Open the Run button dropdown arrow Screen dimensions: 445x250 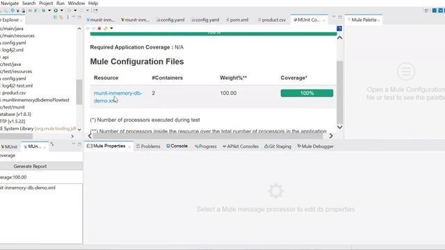[62, 10]
